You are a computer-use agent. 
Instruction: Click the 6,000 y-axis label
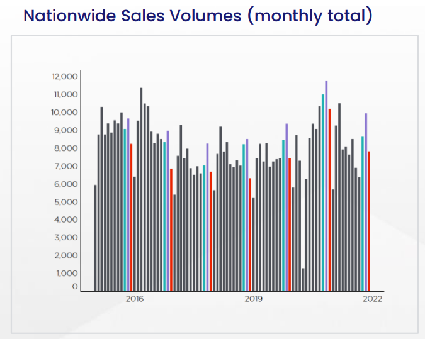66,184
